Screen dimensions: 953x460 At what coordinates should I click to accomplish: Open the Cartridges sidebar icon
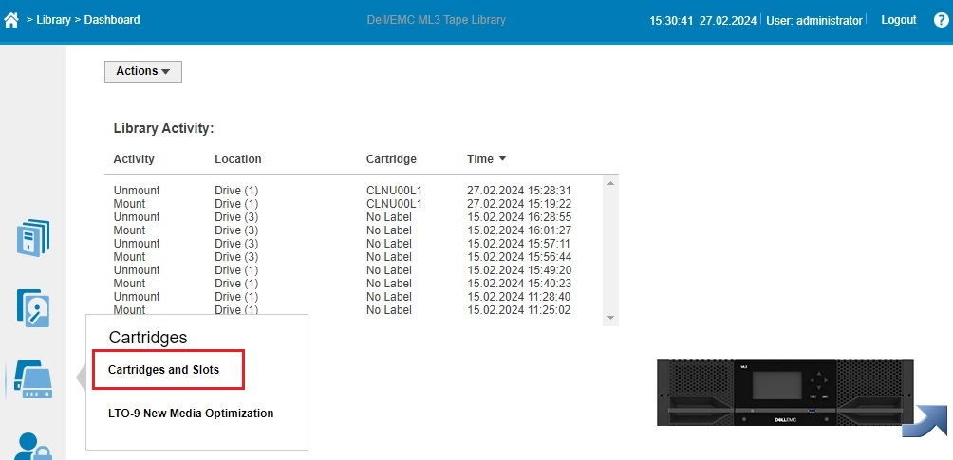(33, 379)
